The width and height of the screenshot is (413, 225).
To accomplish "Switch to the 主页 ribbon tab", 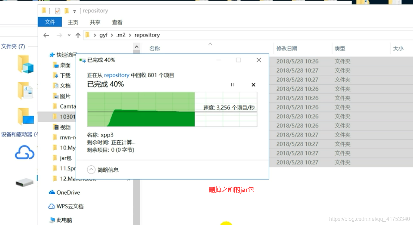I will (x=73, y=22).
